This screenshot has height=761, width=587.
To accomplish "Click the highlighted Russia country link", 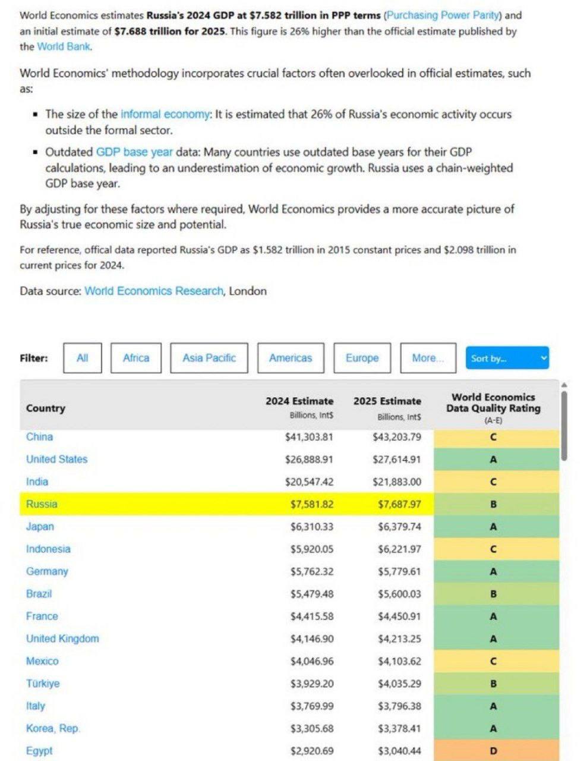I will 42,504.
